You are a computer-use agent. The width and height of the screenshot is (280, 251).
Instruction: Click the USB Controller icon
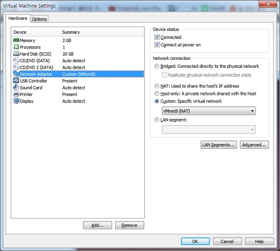tap(16, 80)
